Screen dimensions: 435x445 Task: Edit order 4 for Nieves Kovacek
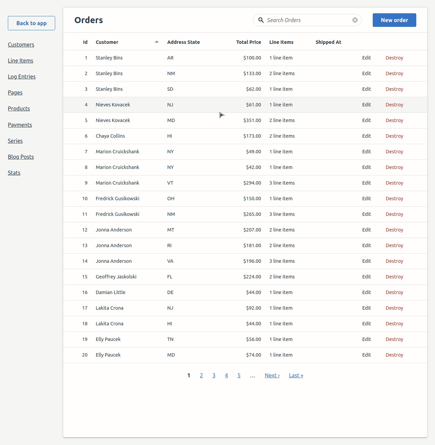[367, 105]
